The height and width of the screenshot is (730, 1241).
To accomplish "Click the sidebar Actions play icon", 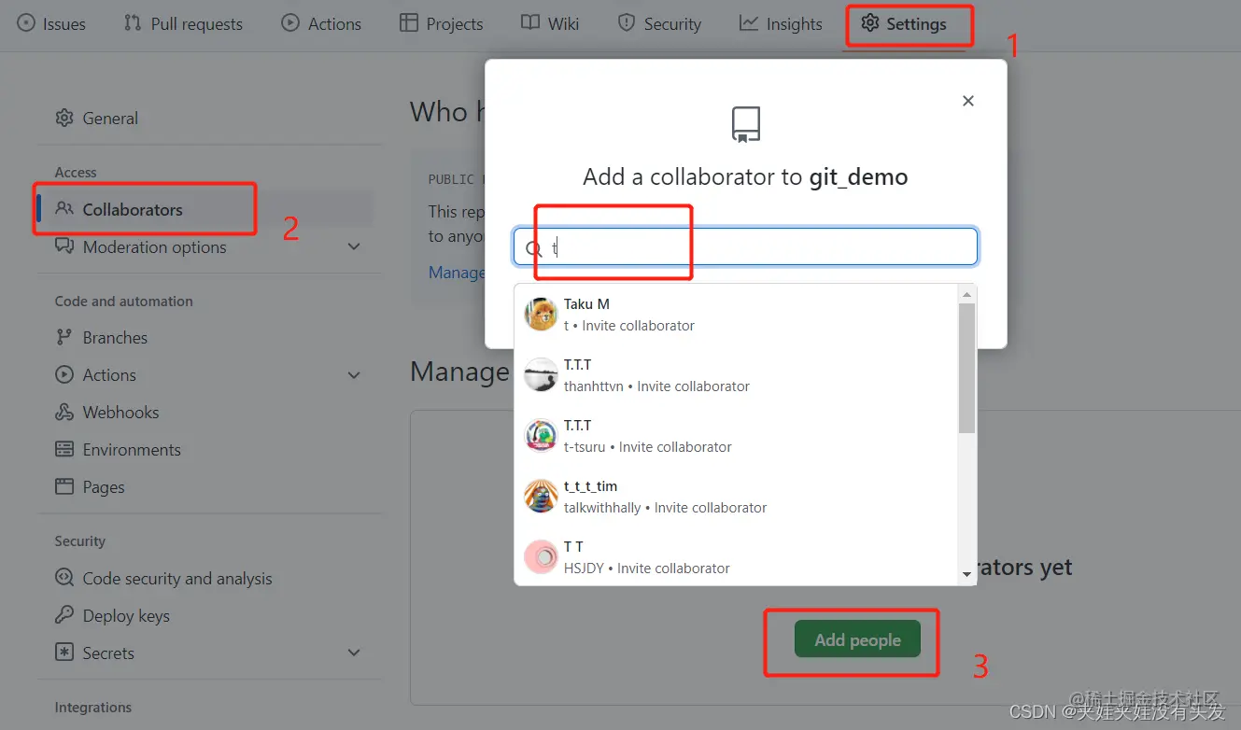I will 64,375.
